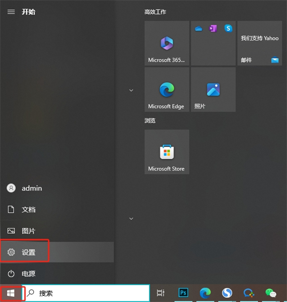Open the 邮件 mail tile

pos(260,43)
